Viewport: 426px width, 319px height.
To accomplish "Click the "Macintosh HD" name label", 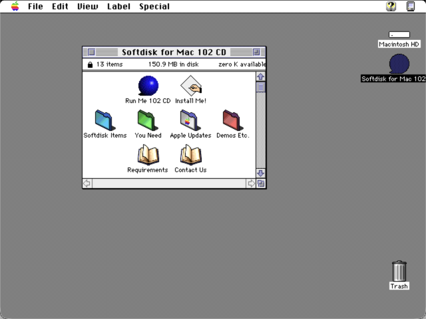I will [399, 45].
